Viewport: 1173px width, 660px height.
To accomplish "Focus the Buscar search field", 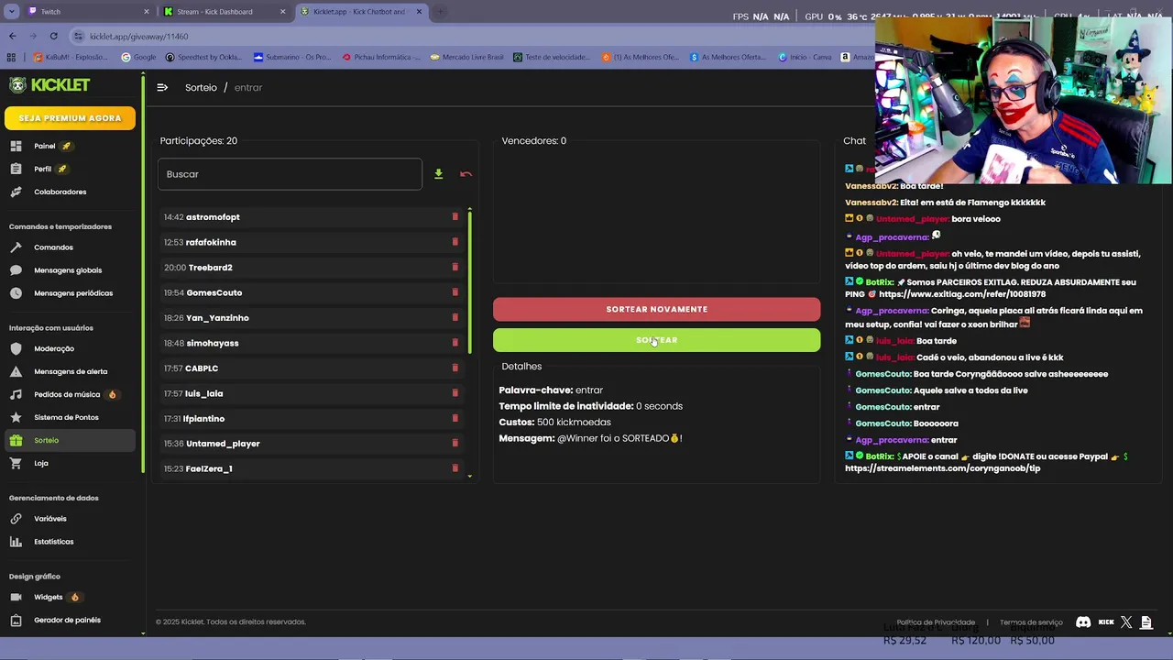I will [290, 174].
